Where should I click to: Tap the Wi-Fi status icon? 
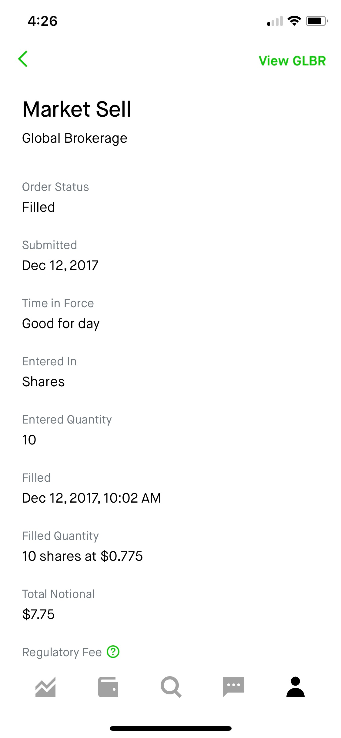click(294, 21)
